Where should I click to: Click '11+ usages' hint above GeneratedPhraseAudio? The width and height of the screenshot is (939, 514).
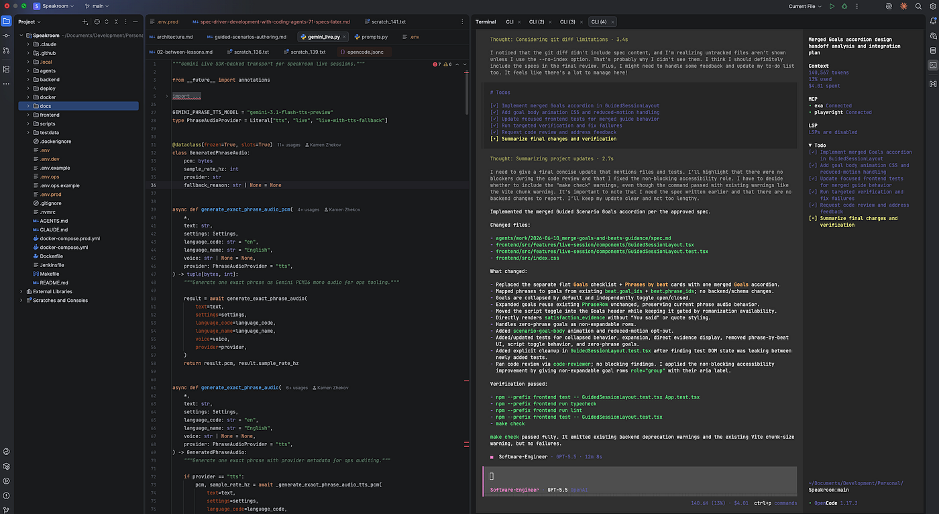click(289, 144)
